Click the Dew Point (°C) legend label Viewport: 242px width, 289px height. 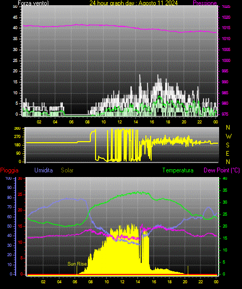(222, 170)
